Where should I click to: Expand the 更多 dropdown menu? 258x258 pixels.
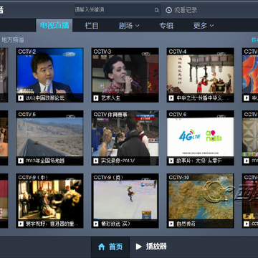pos(204,26)
